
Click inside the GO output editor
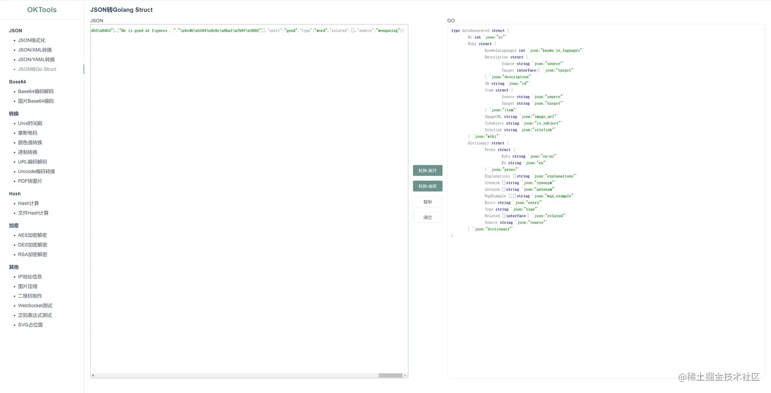coord(606,201)
